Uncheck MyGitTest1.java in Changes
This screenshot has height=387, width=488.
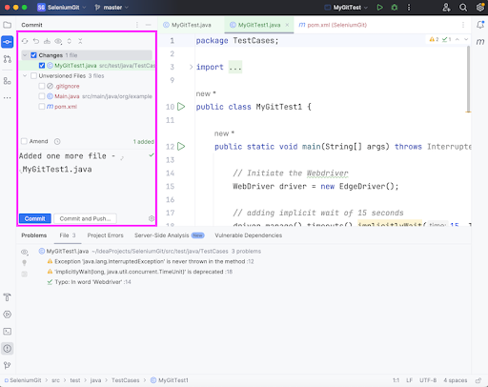42,66
